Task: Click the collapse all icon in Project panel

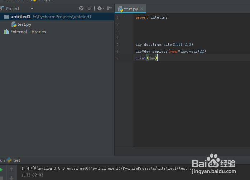Action: click(89, 8)
